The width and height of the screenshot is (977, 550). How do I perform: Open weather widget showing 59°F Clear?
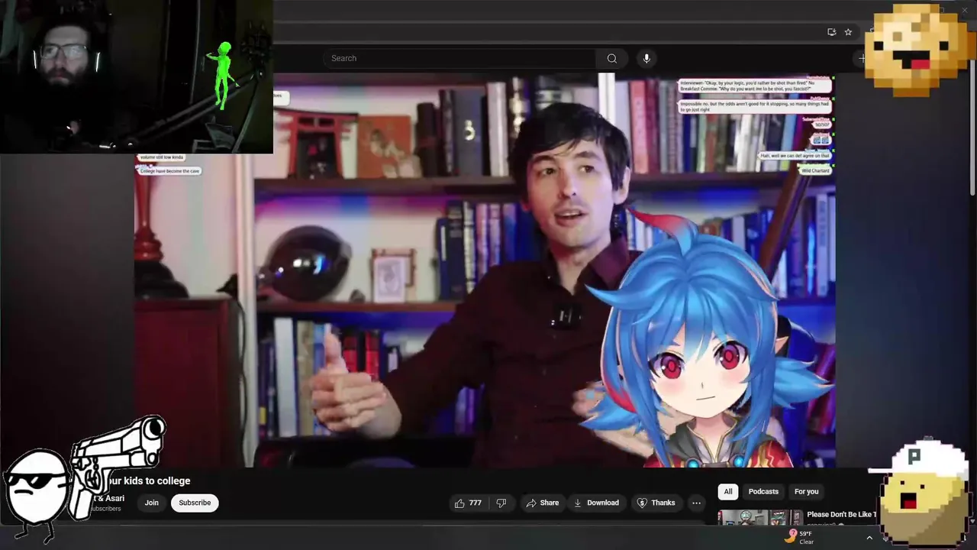tap(800, 537)
